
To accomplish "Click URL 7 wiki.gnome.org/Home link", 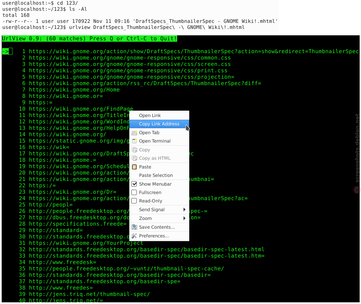I will [x=74, y=90].
